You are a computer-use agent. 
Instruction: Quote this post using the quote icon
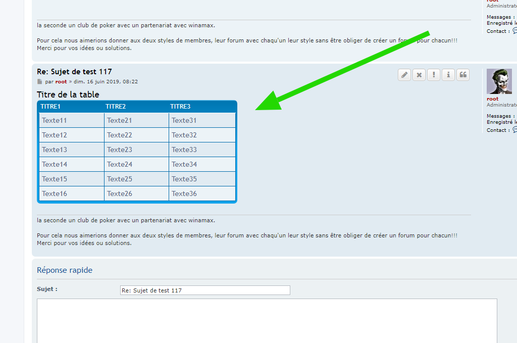coord(463,75)
